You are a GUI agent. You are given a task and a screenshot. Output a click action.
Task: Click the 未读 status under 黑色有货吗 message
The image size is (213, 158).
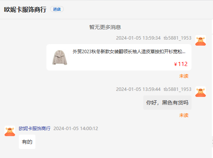[184, 115]
